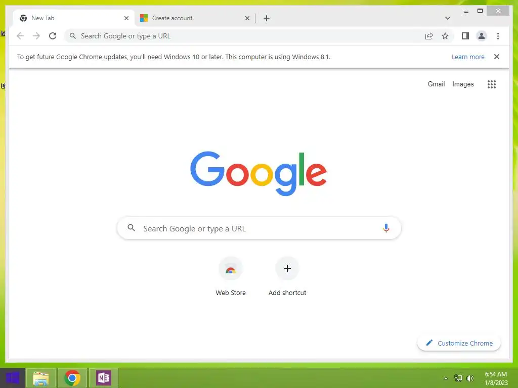518x388 pixels.
Task: Open the Web Store shortcut
Action: click(x=231, y=276)
